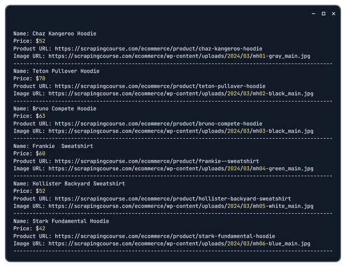Open the mh03-black_main.jpg image URL
Image resolution: width=346 pixels, height=267 pixels.
(x=180, y=131)
